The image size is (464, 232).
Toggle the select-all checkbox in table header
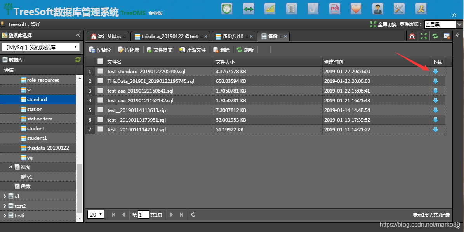point(100,61)
